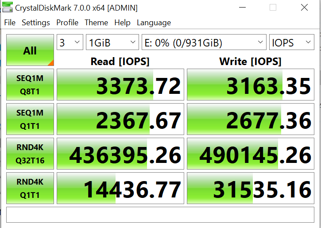Click the RND4K Q32T16 write result 490145.26
Image resolution: width=321 pixels, height=228 pixels.
click(x=250, y=154)
